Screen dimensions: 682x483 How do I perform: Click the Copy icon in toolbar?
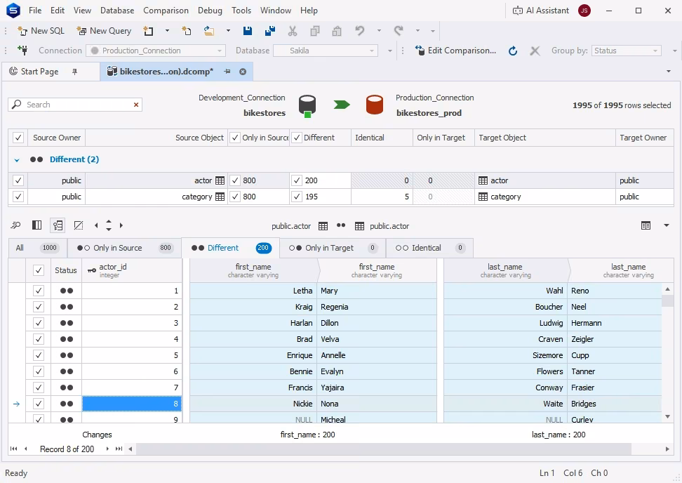coord(315,31)
